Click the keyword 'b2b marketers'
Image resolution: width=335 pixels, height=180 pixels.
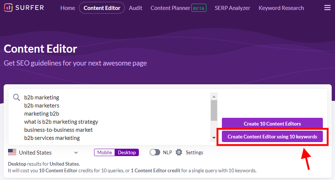(42, 106)
